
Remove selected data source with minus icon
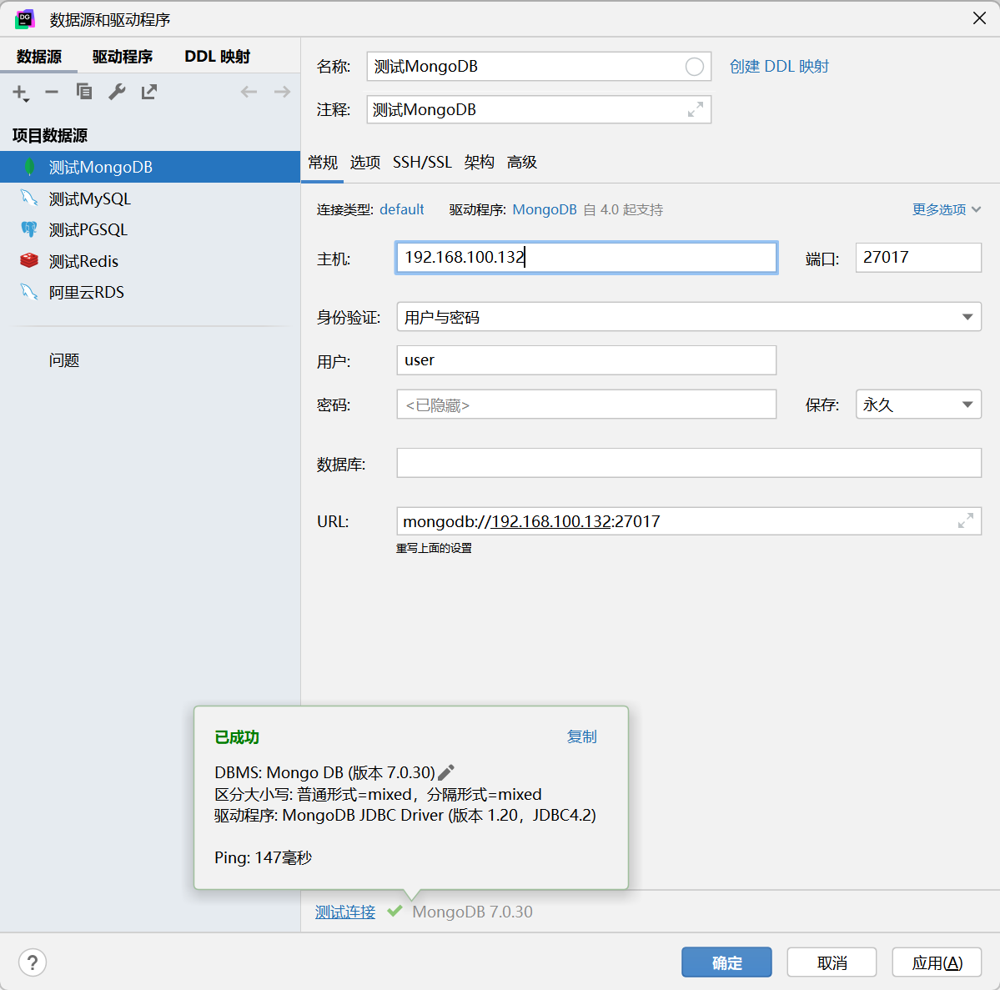(x=52, y=93)
